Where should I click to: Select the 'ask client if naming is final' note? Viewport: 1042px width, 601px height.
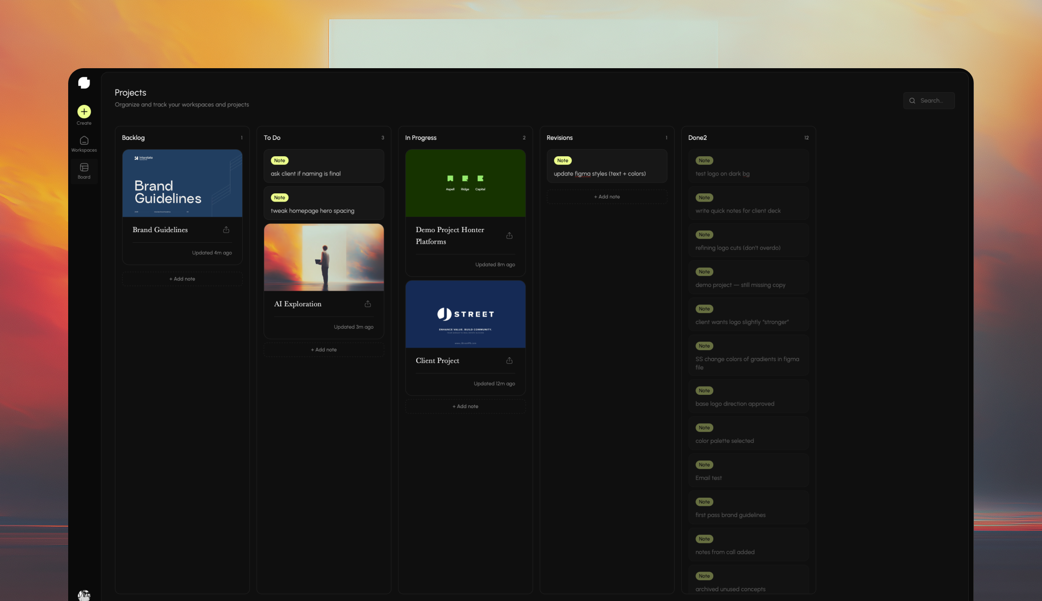click(x=324, y=166)
